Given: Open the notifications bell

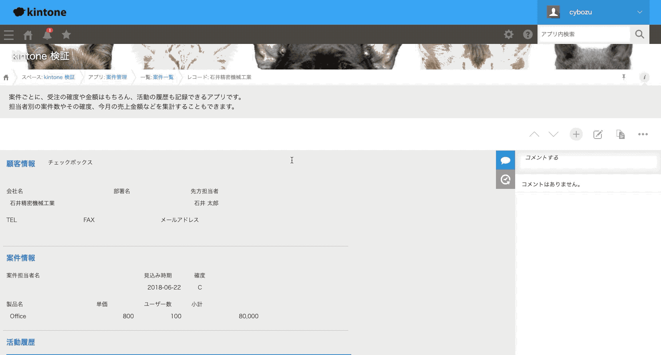Looking at the screenshot, I should [x=47, y=35].
